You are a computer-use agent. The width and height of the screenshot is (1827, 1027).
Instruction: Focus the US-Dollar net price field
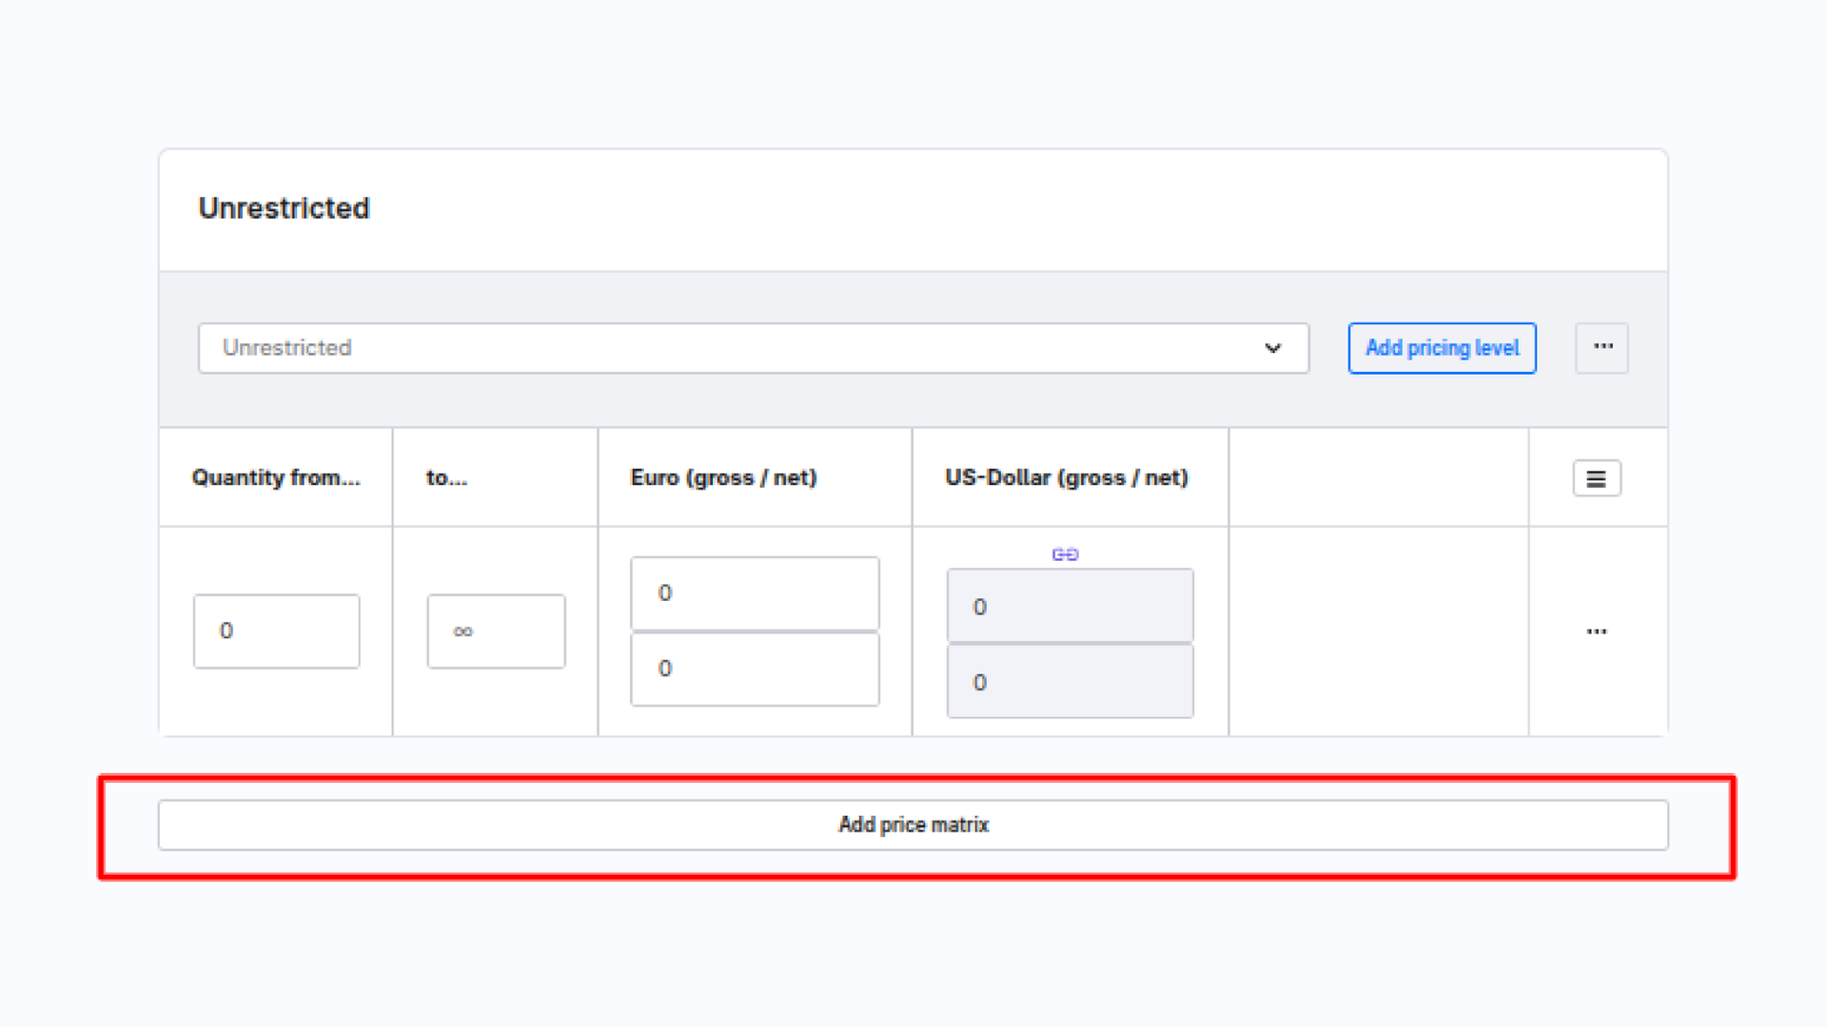[x=1071, y=683]
